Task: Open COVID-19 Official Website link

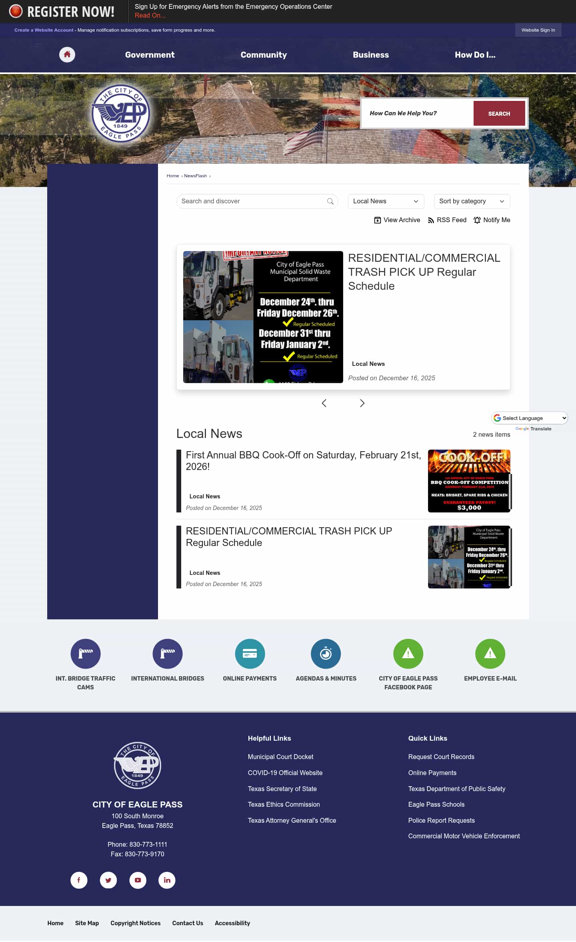Action: pos(285,773)
